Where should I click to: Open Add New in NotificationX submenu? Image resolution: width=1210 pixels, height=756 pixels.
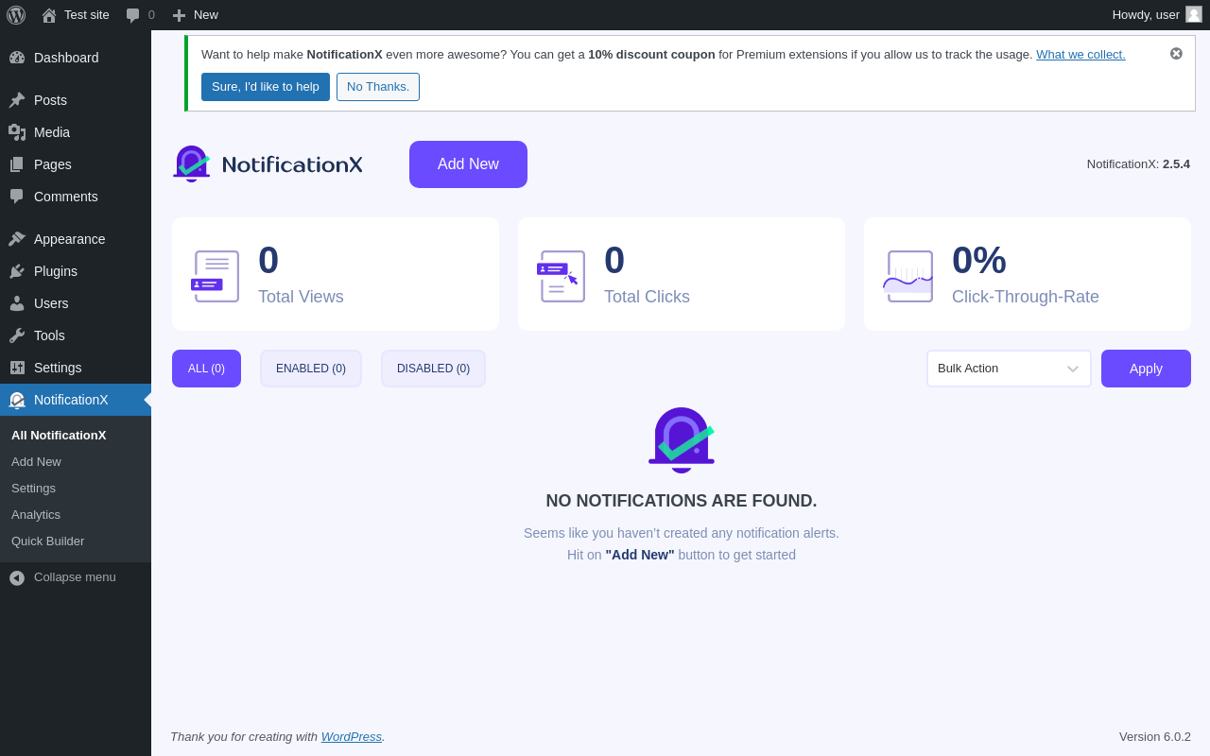(x=36, y=462)
